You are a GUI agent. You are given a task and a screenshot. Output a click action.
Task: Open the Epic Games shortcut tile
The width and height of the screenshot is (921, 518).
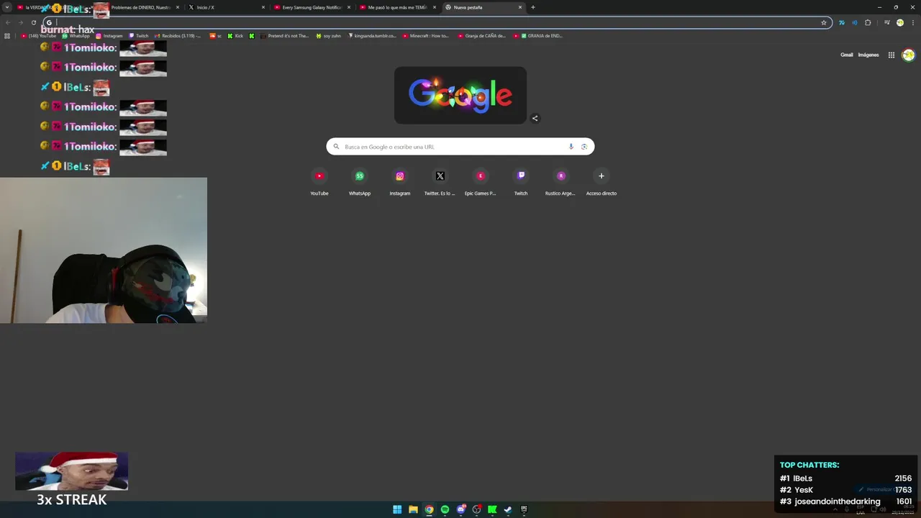click(481, 182)
